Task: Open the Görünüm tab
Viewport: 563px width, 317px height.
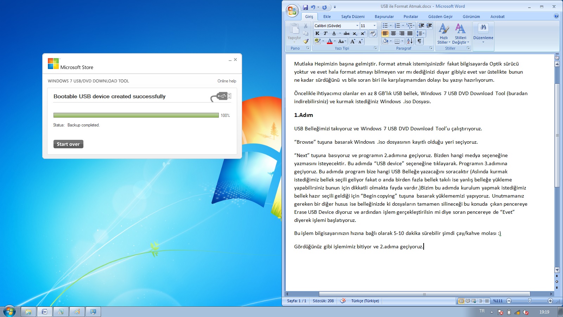Action: pyautogui.click(x=471, y=17)
